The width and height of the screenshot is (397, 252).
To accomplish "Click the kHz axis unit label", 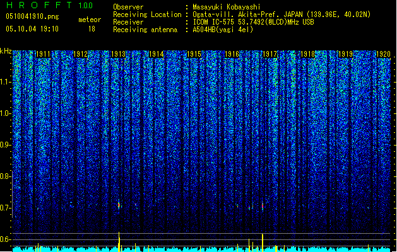I will tap(6, 51).
